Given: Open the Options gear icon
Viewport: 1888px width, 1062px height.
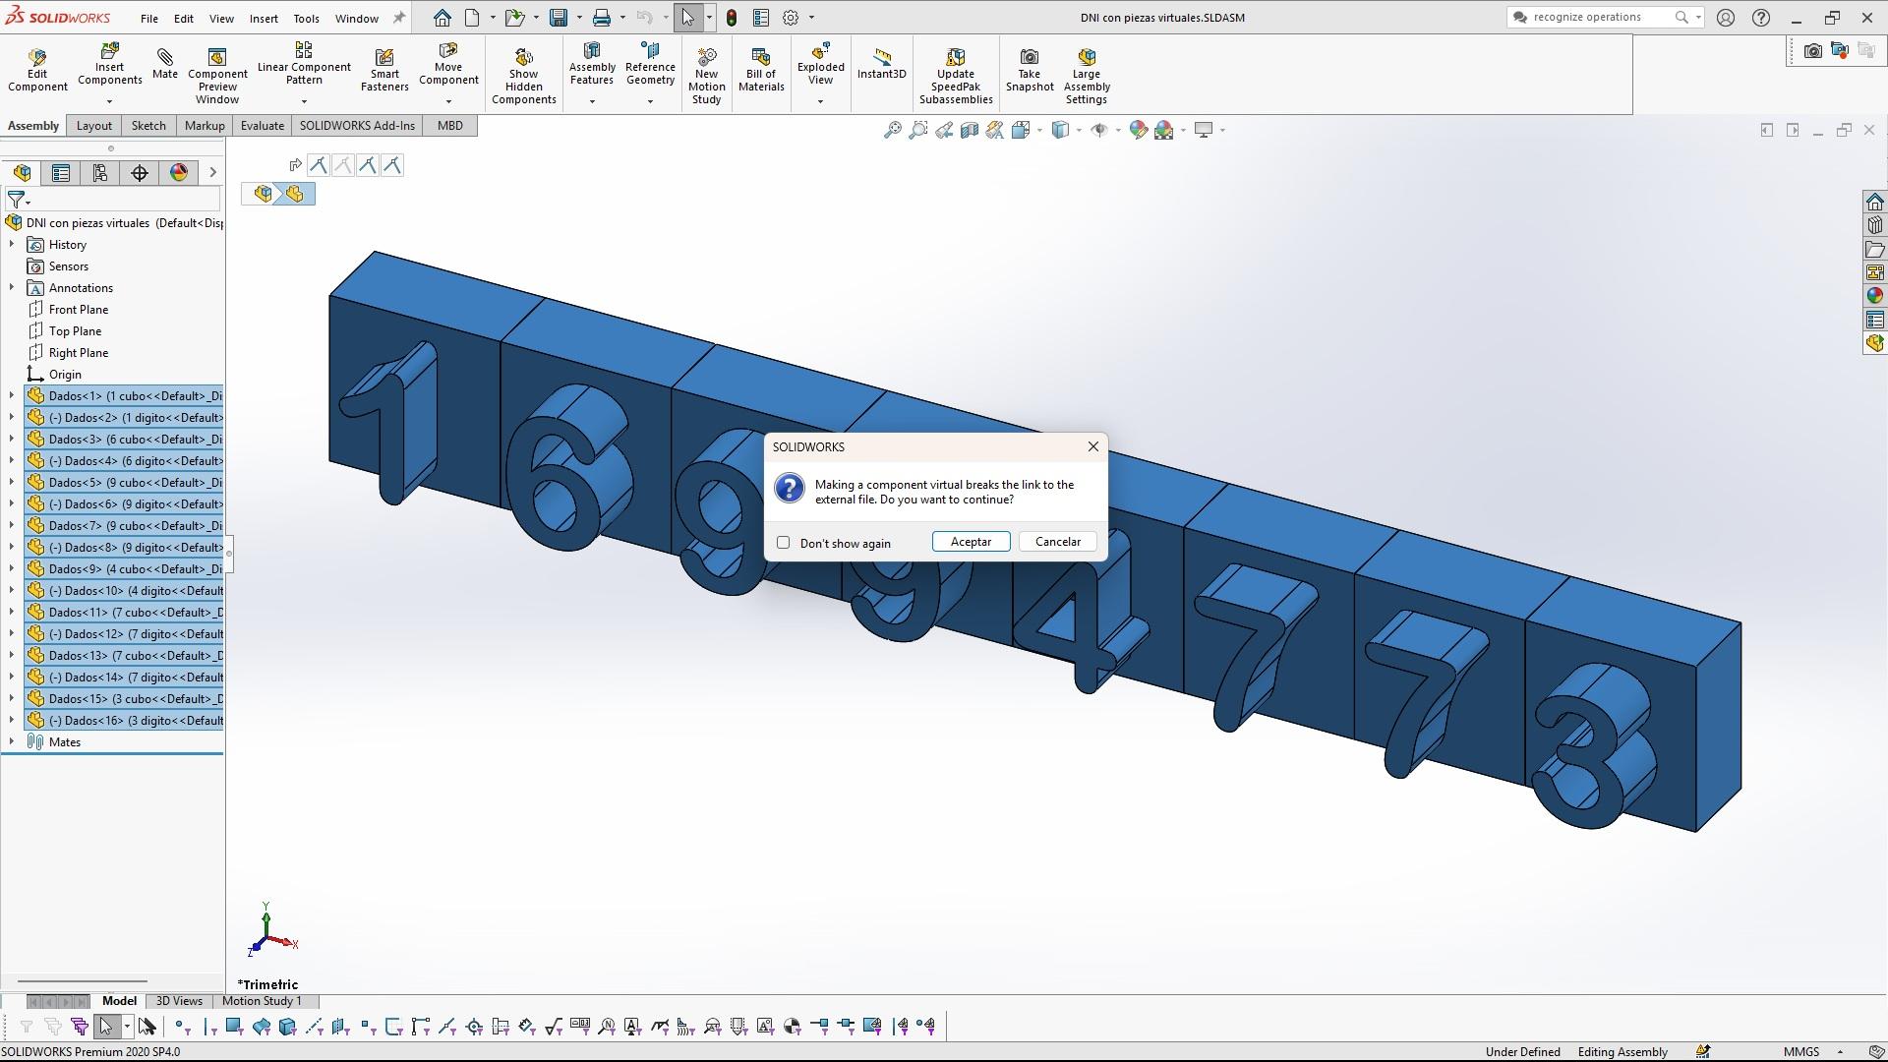Looking at the screenshot, I should coord(791,18).
